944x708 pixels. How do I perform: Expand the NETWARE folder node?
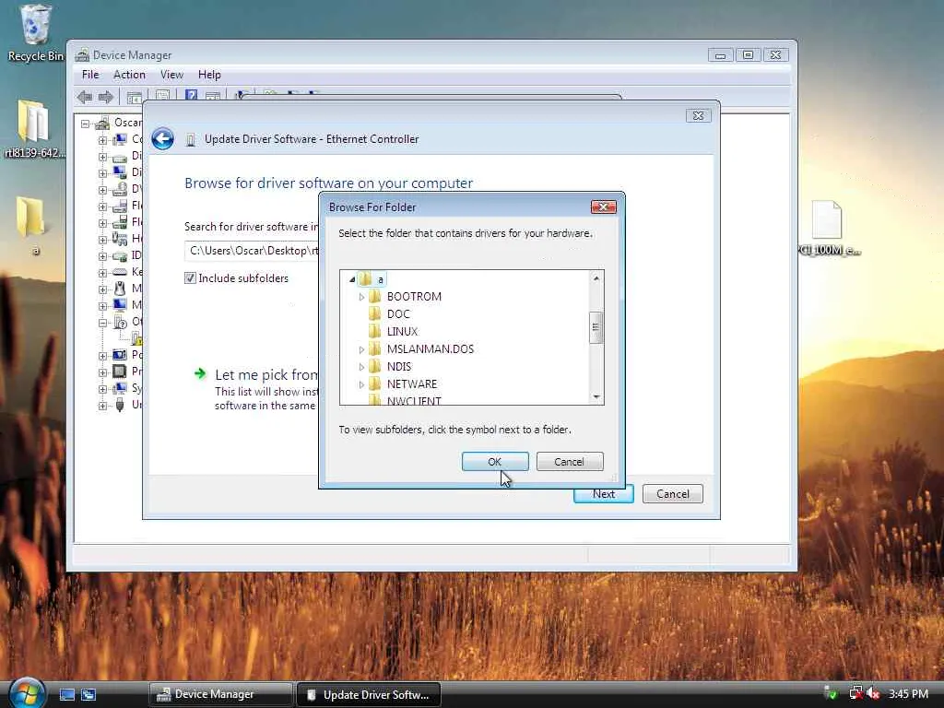[361, 384]
